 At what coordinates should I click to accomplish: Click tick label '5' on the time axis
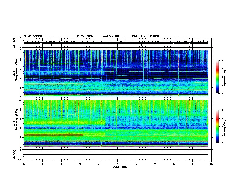tap(117, 164)
